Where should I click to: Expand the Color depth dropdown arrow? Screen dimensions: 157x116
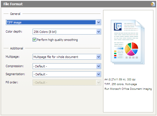pyautogui.click(x=98, y=32)
